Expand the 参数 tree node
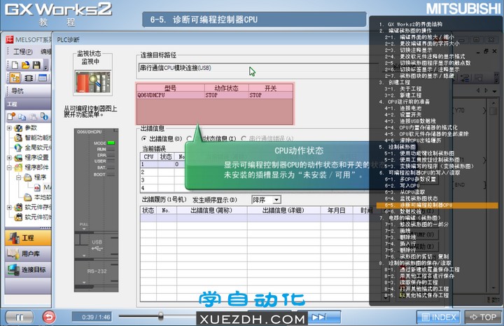504x326 pixels. tap(9, 128)
